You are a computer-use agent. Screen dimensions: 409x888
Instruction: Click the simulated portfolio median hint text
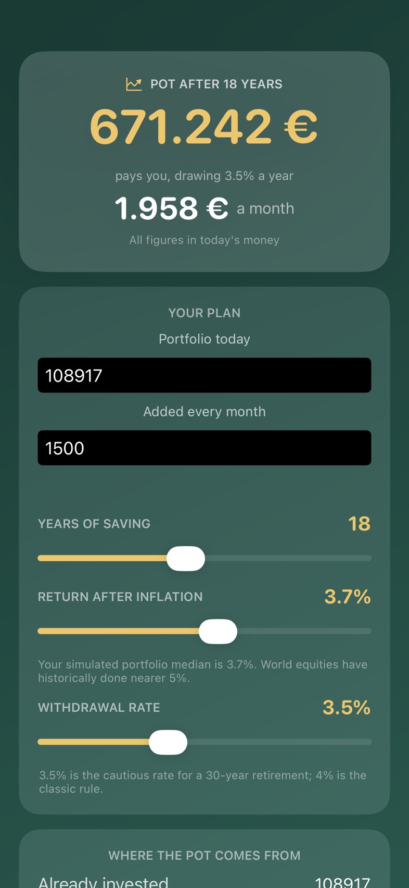coord(203,671)
